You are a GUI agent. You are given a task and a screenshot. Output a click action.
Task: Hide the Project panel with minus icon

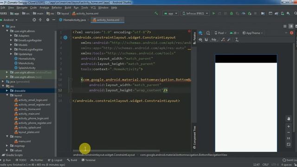point(54,19)
